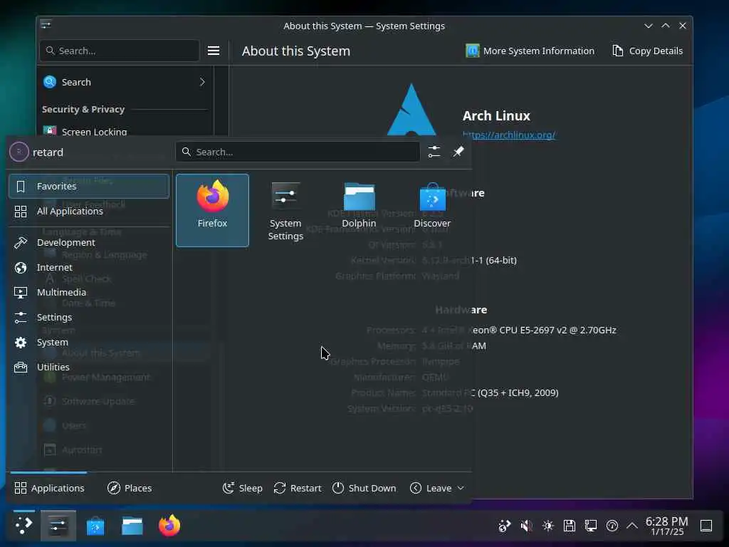
Task: Open System Settings from the Favorites grid
Action: tap(285, 210)
